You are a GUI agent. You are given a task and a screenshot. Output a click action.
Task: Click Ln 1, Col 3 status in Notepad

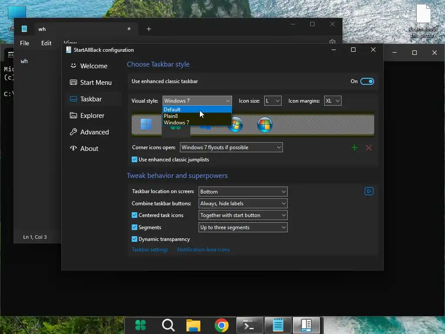pos(35,237)
